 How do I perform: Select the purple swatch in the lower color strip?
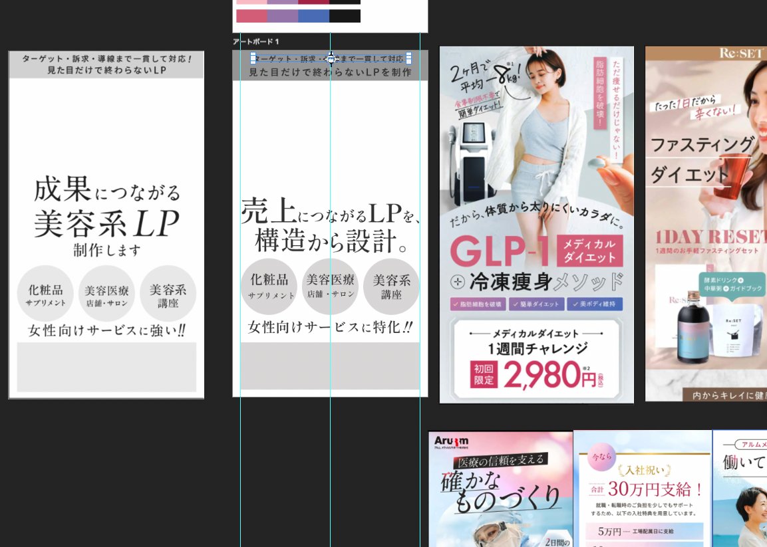[x=283, y=16]
